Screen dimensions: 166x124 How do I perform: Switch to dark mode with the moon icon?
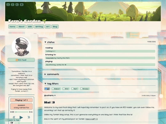[17, 5]
